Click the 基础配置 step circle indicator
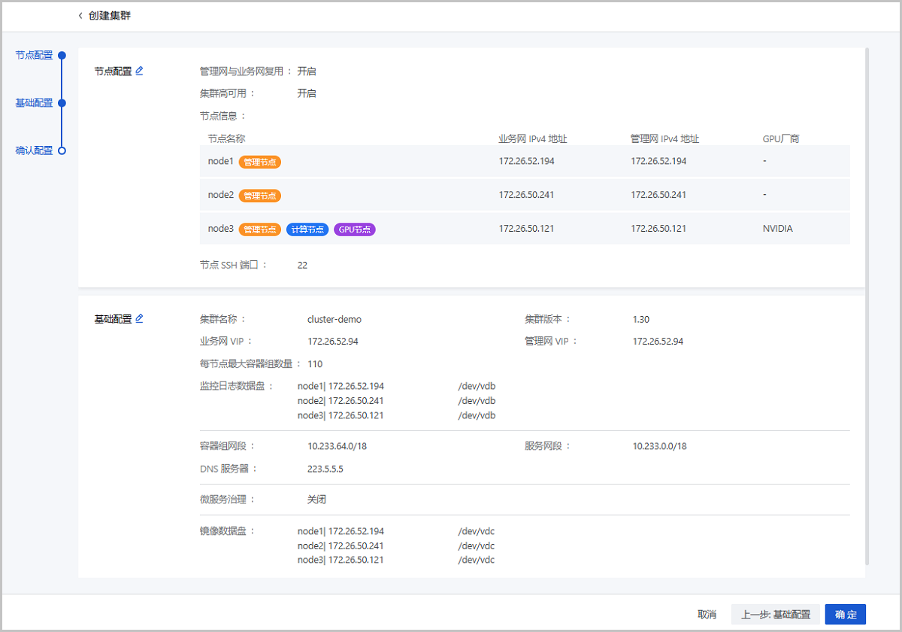Viewport: 902px width, 632px height. click(62, 103)
